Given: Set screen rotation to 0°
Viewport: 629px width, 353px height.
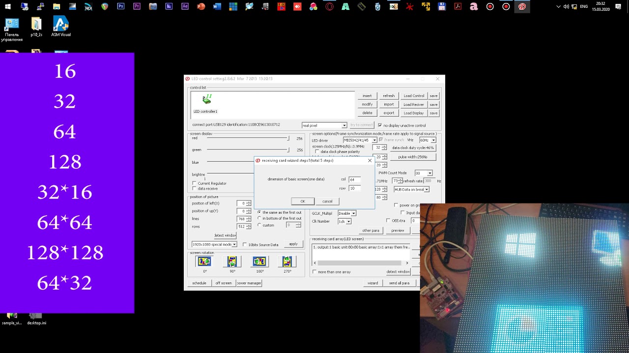Looking at the screenshot, I should [204, 262].
